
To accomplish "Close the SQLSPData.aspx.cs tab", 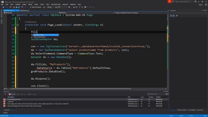I will click(x=19, y=10).
